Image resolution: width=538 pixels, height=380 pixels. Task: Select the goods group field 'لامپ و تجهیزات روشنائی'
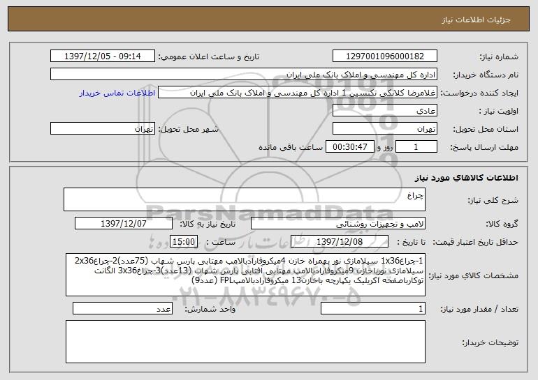(338, 224)
